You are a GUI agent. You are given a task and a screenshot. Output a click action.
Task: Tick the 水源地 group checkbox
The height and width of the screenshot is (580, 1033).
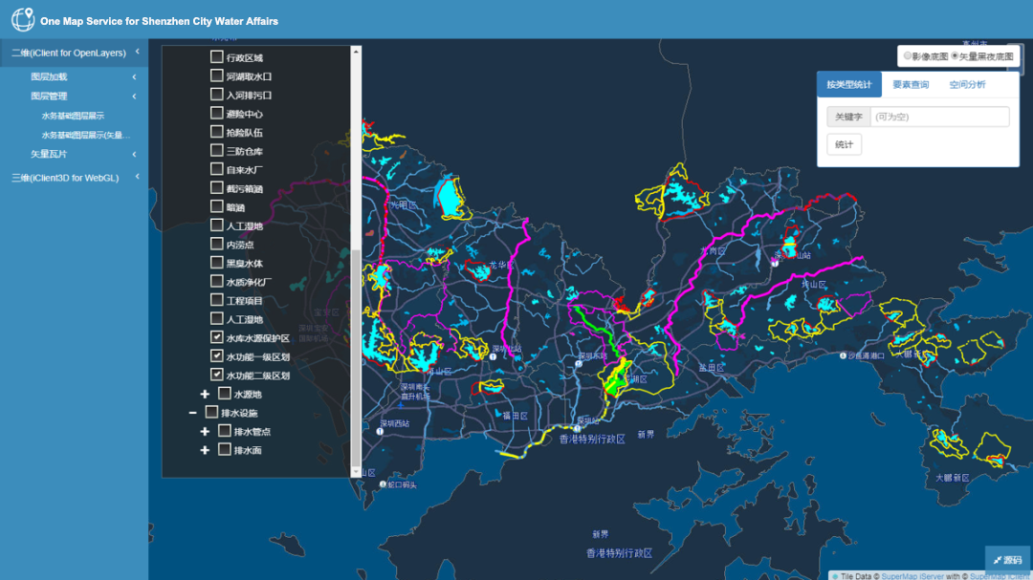224,394
